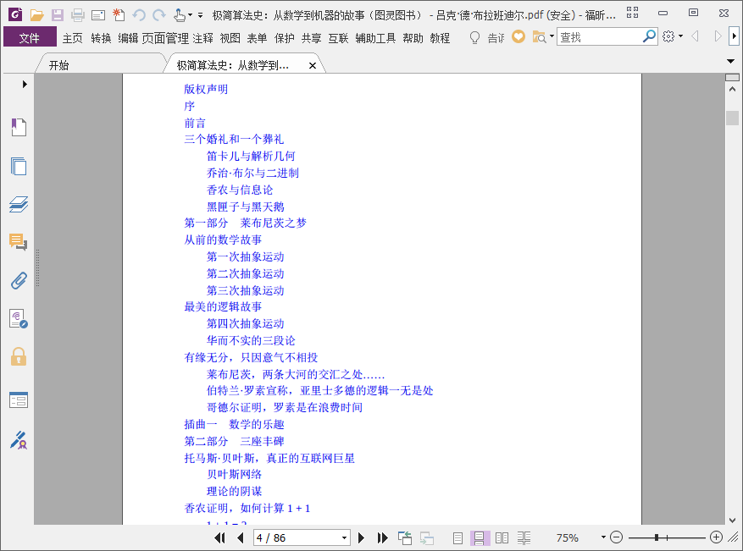Follow the 版权声明 contents link
Viewport: 743px width, 551px height.
point(206,89)
